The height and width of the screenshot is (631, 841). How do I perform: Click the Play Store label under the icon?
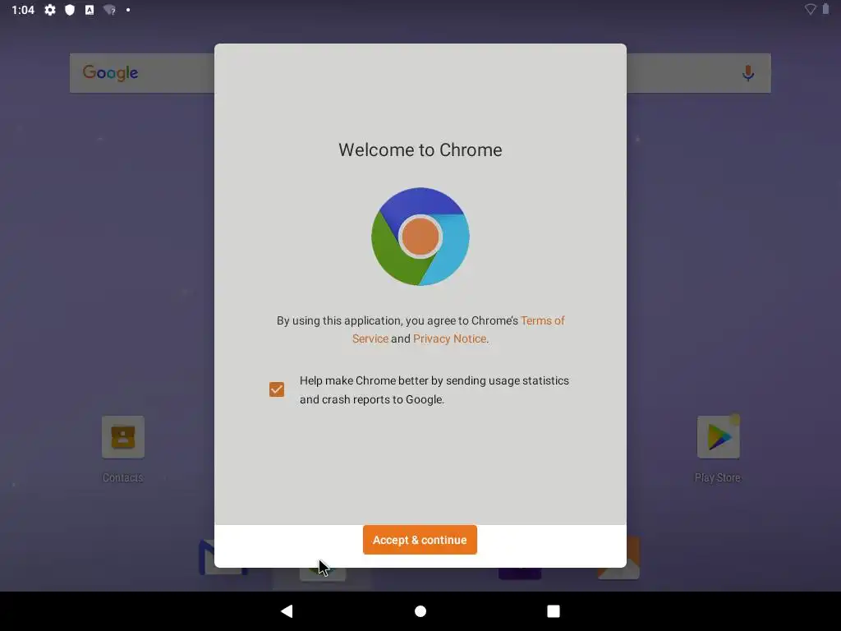click(x=718, y=477)
